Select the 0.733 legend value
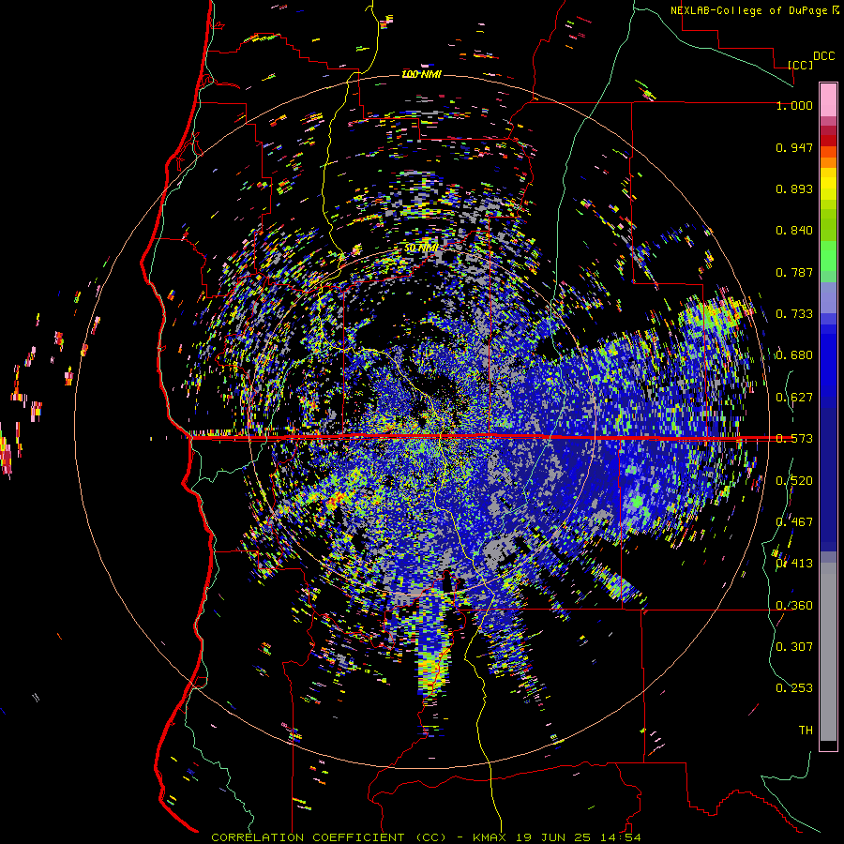The height and width of the screenshot is (844, 844). point(794,314)
